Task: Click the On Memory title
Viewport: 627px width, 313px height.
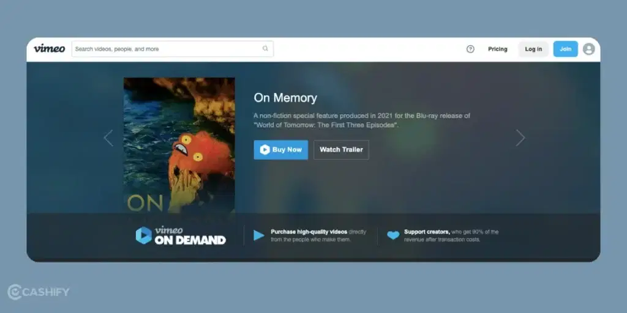Action: (285, 98)
